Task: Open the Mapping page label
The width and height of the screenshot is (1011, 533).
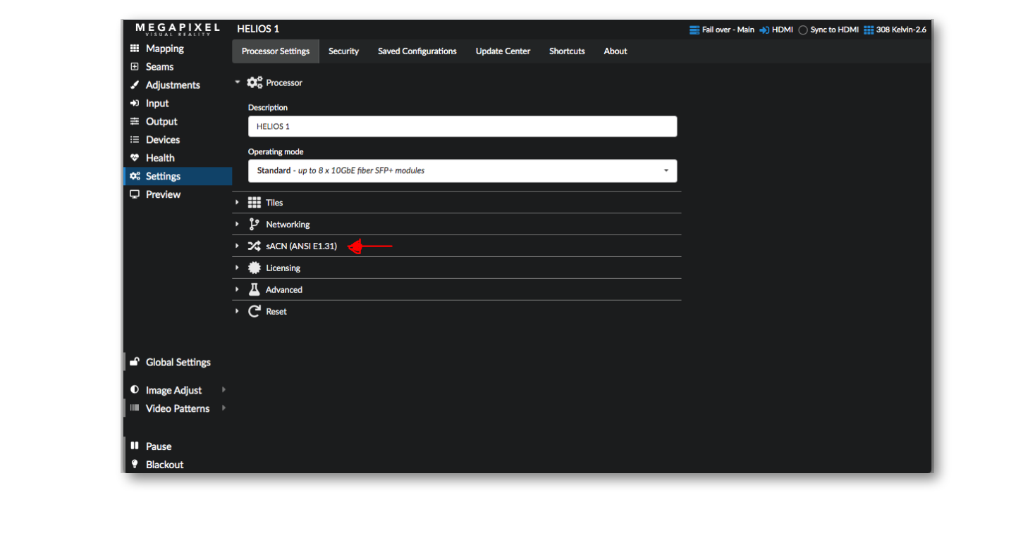Action: (164, 49)
